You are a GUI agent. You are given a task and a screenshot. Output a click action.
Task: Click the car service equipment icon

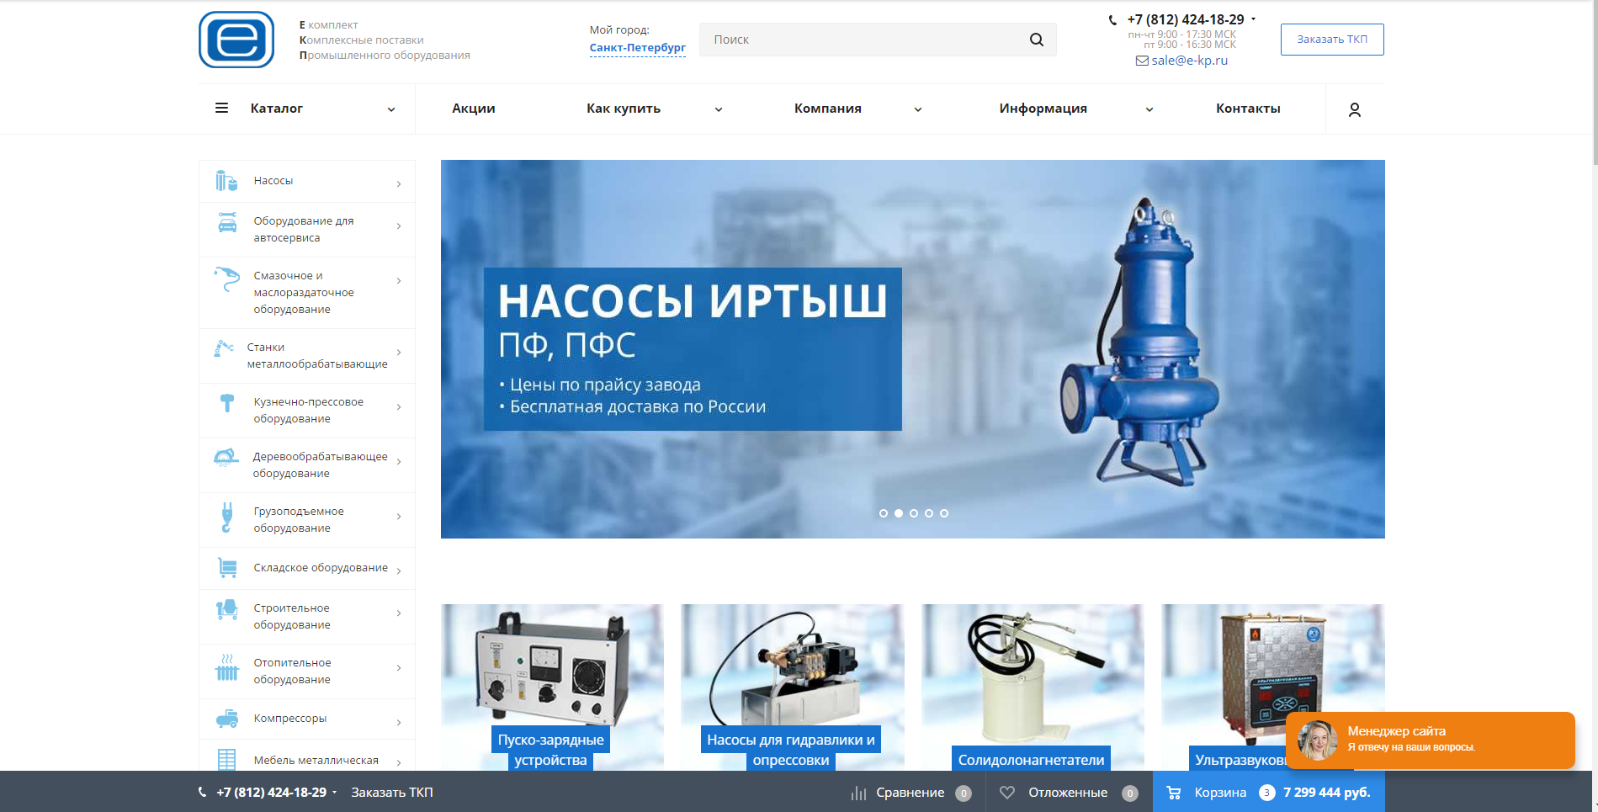(227, 222)
